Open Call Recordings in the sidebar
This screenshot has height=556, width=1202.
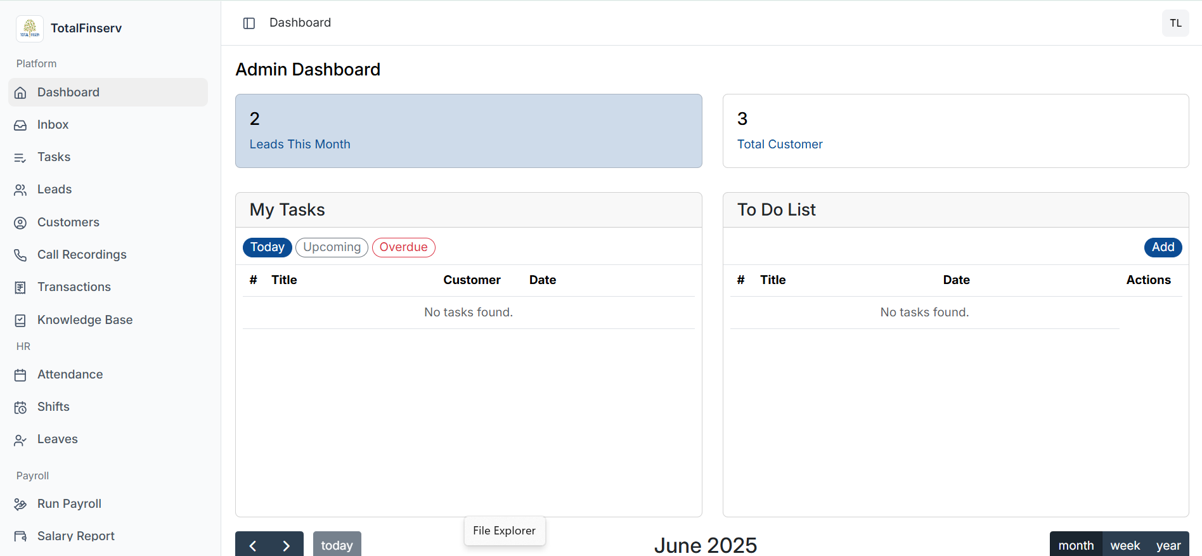point(108,255)
